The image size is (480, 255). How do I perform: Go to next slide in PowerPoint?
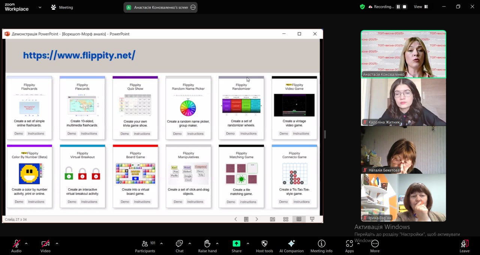257,219
